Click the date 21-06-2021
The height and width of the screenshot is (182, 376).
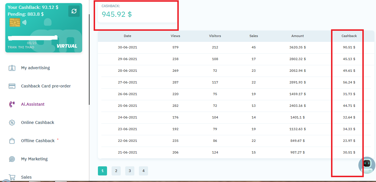[128, 152]
